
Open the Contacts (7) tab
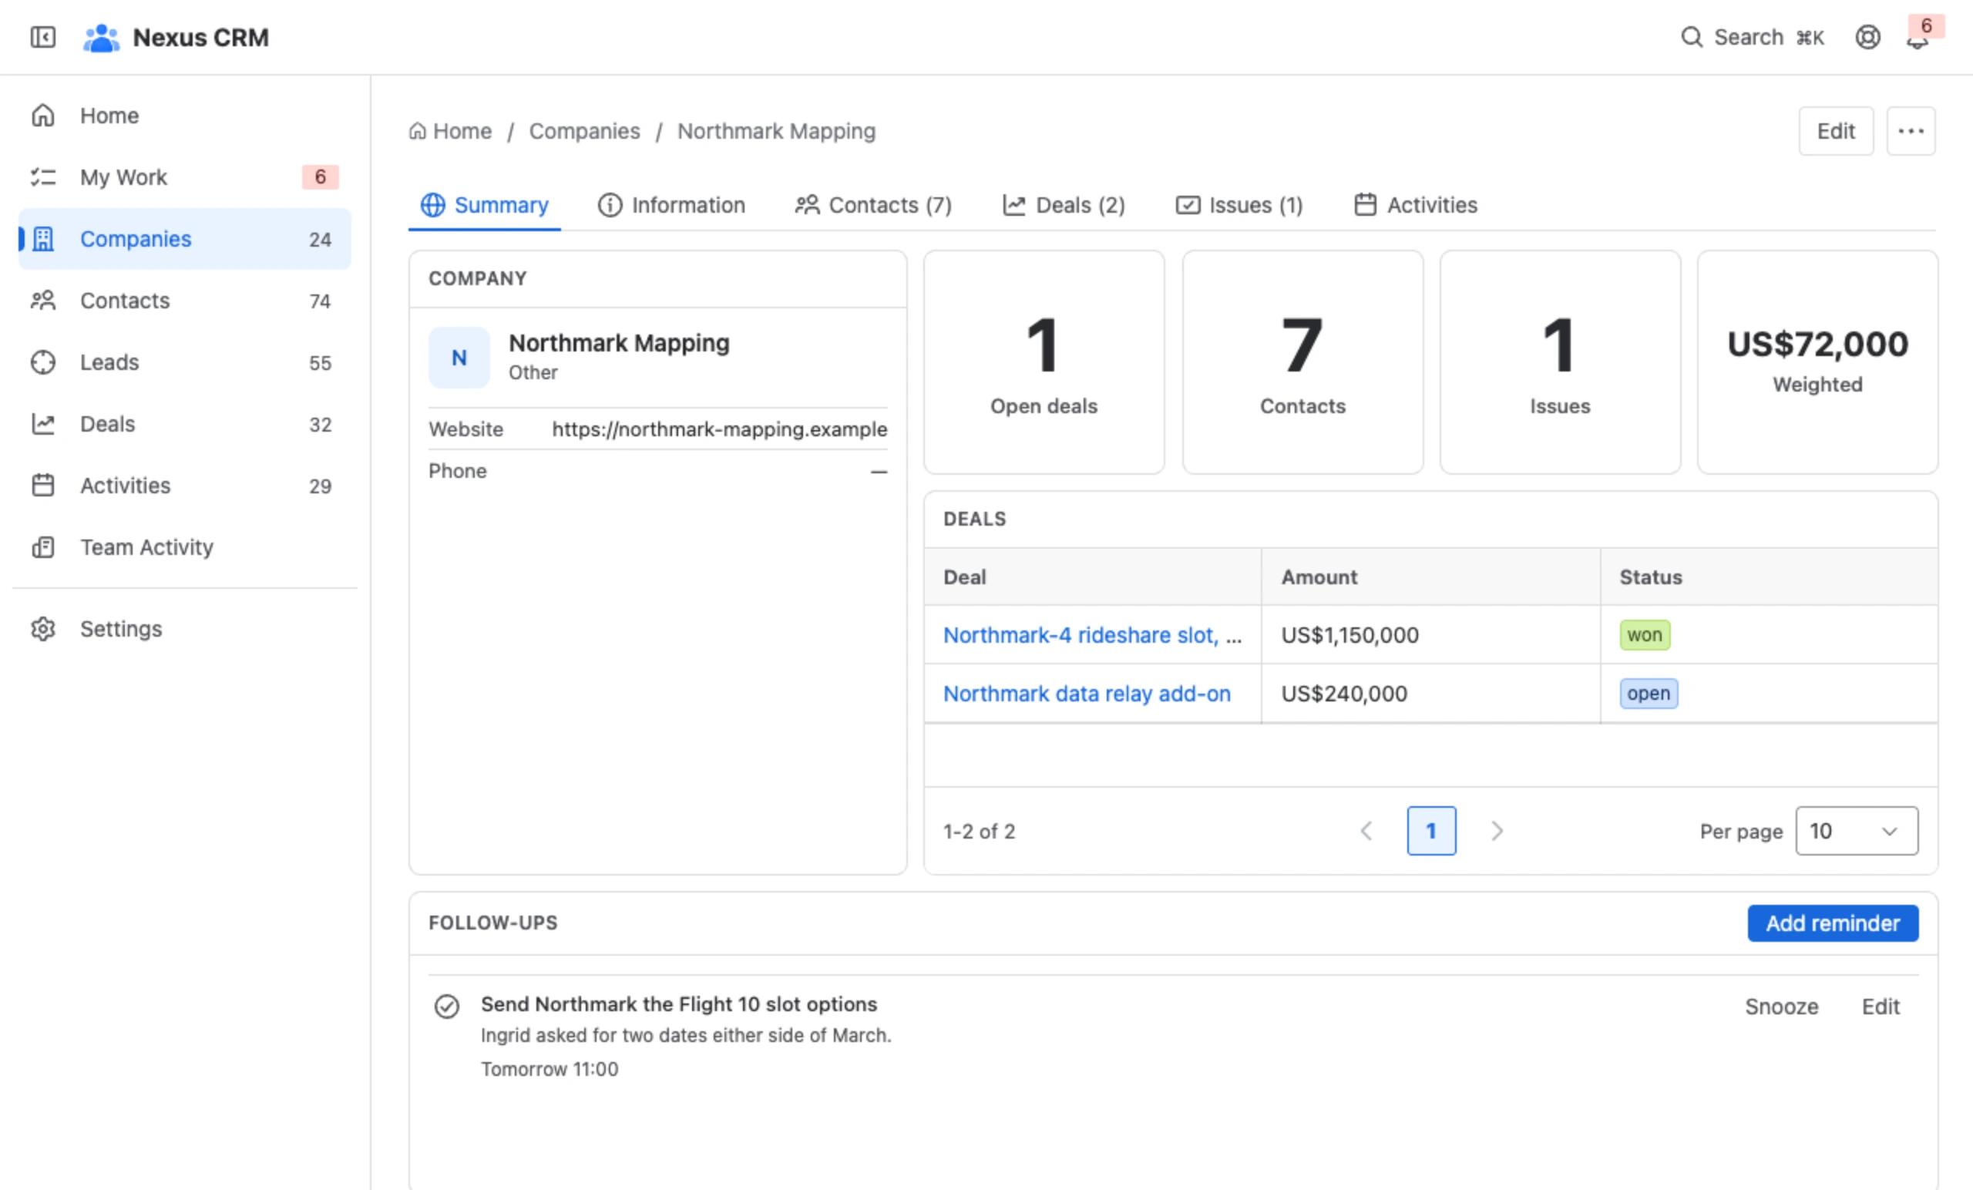[872, 205]
